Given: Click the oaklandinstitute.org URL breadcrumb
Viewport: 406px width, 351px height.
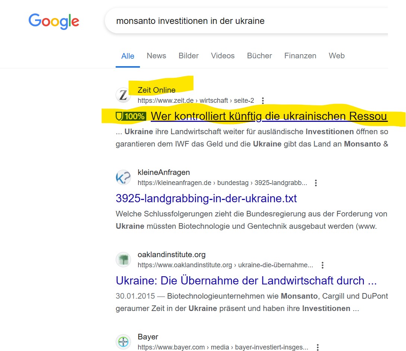Looking at the screenshot, I should click(225, 265).
